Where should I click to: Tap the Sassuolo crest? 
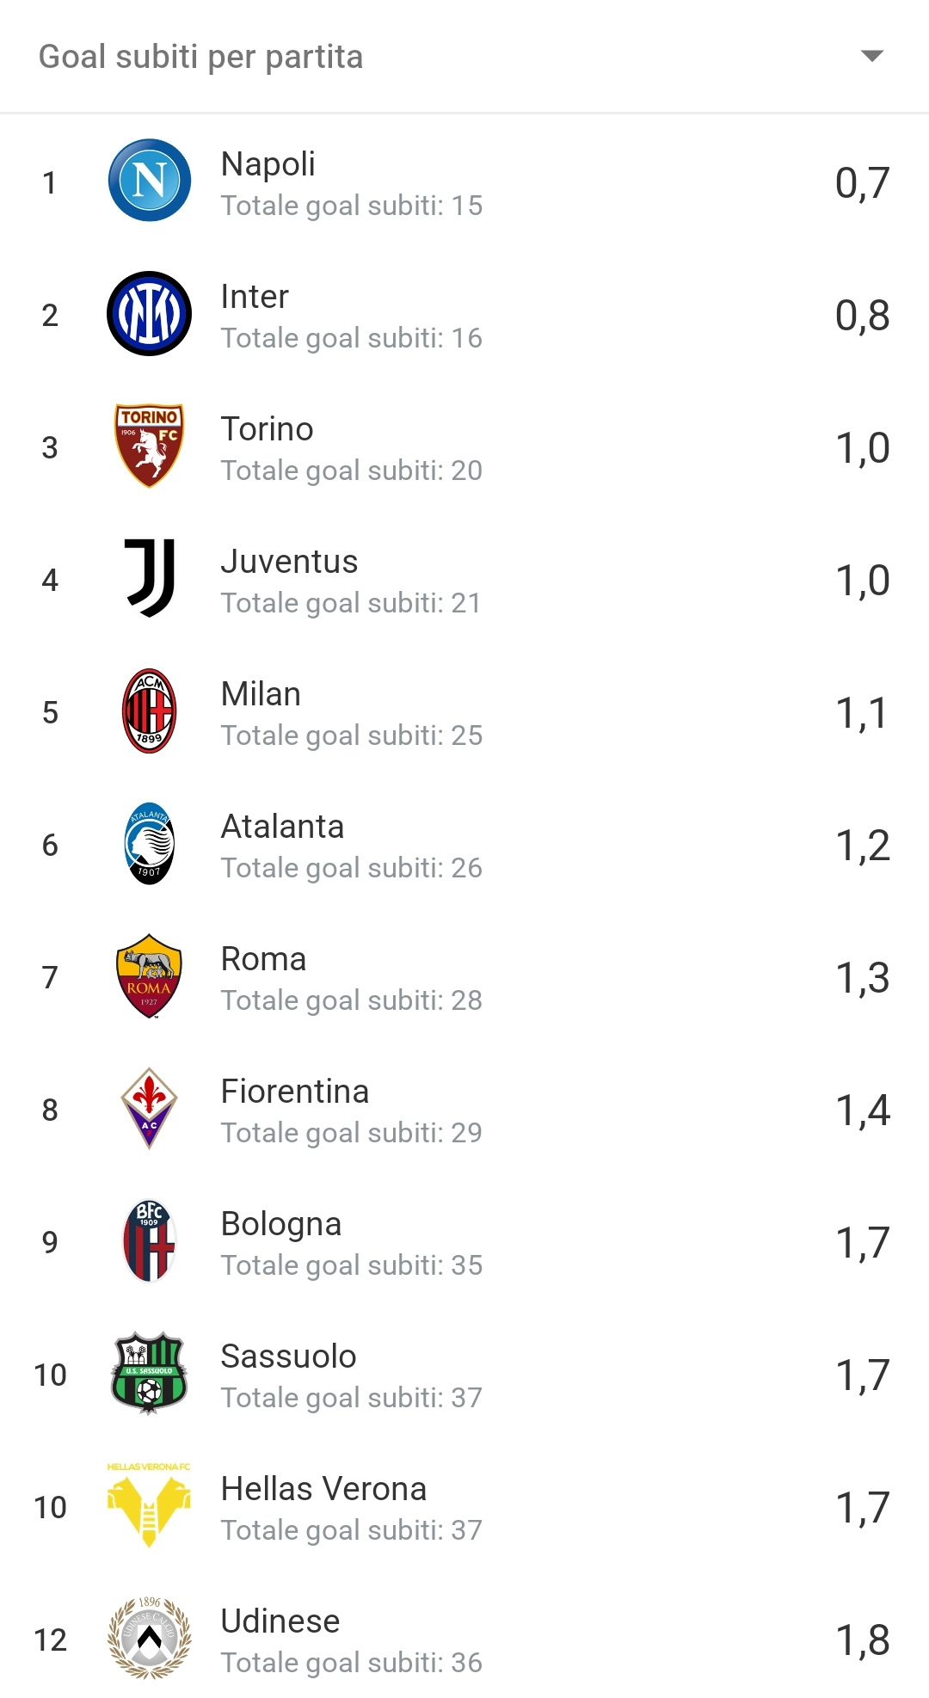pyautogui.click(x=150, y=1373)
